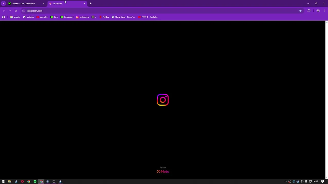Open the 16:17 clock
This screenshot has width=328, height=184.
tap(316, 181)
